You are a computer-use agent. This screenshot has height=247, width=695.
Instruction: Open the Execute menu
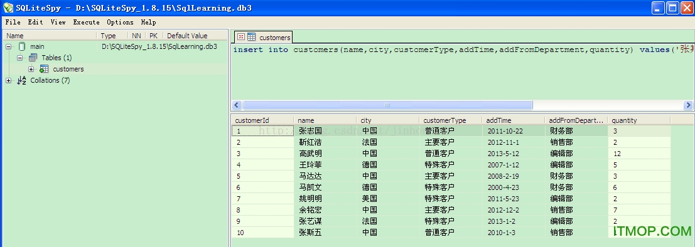[x=87, y=22]
